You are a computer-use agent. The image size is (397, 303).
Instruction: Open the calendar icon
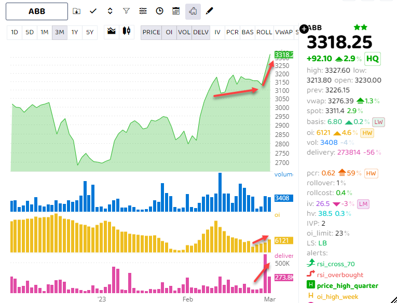point(176,11)
